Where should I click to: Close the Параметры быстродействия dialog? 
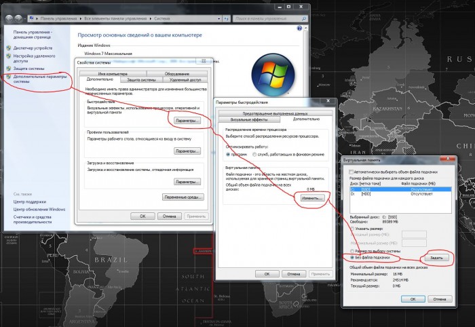pos(328,101)
